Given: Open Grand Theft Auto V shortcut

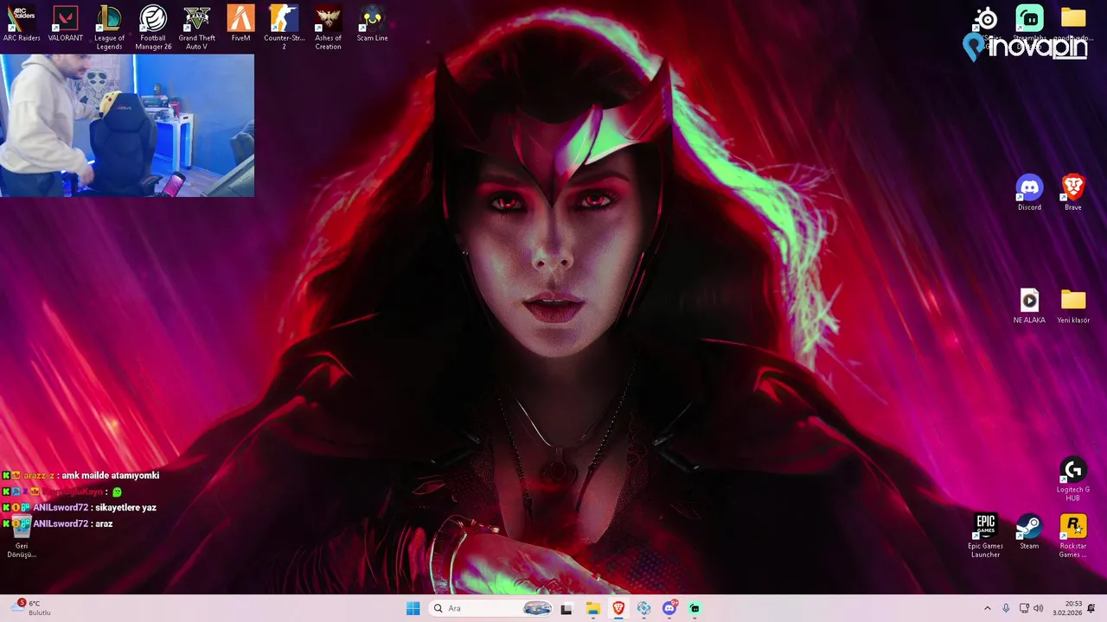Looking at the screenshot, I should click(197, 28).
